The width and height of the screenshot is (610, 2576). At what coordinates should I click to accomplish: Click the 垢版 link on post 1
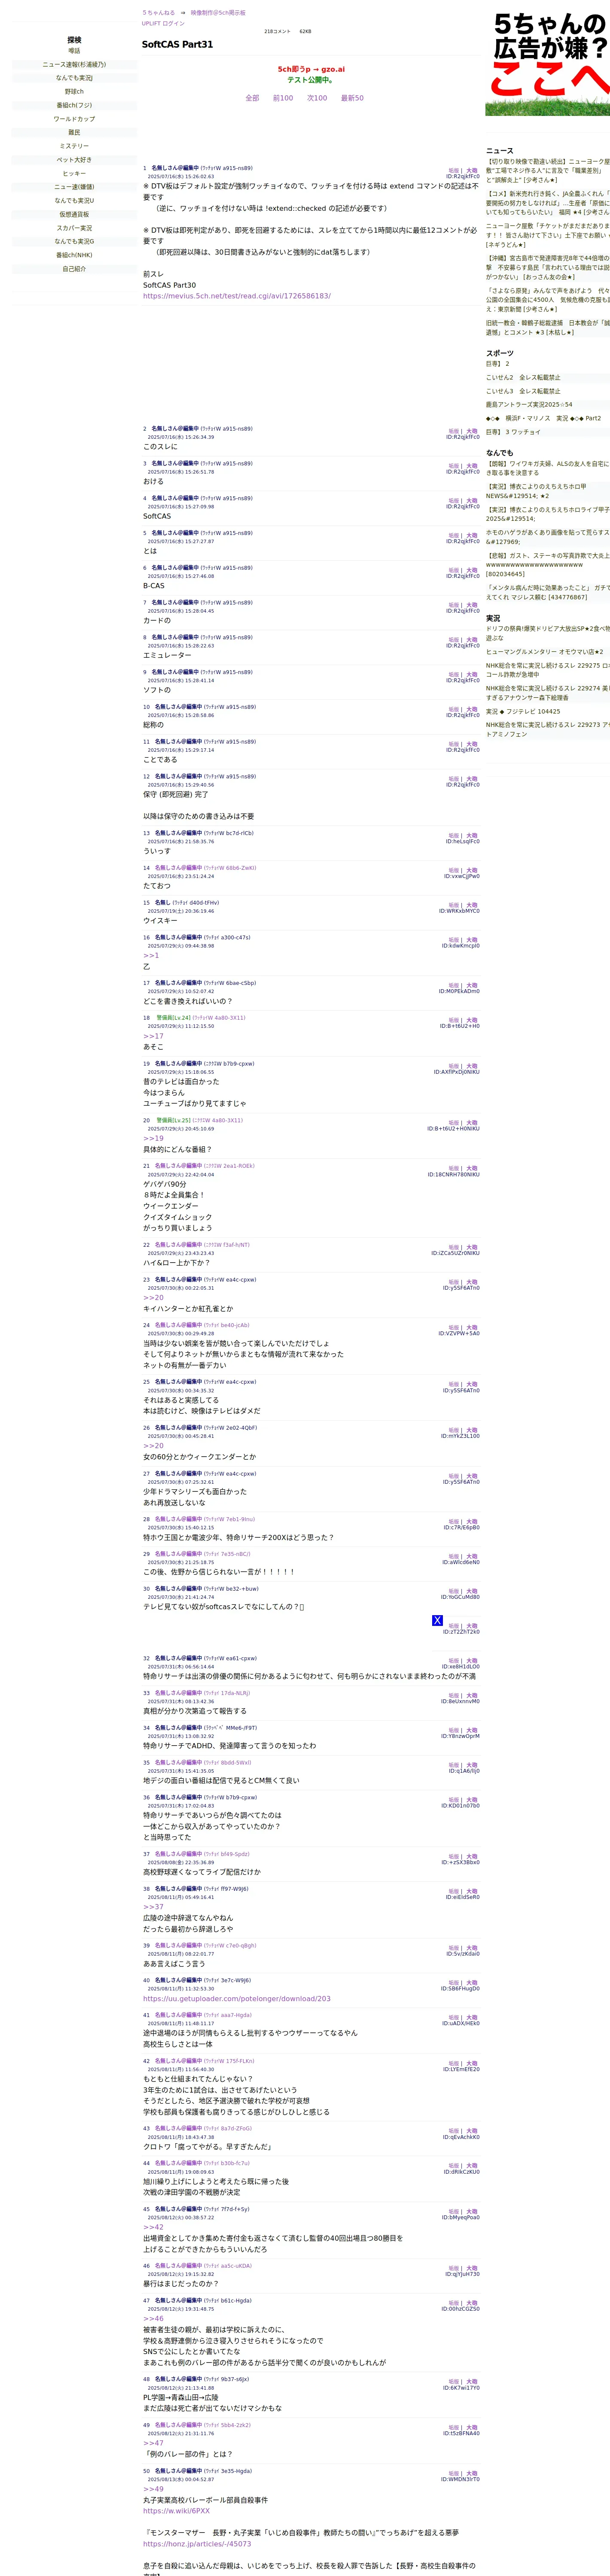454,171
